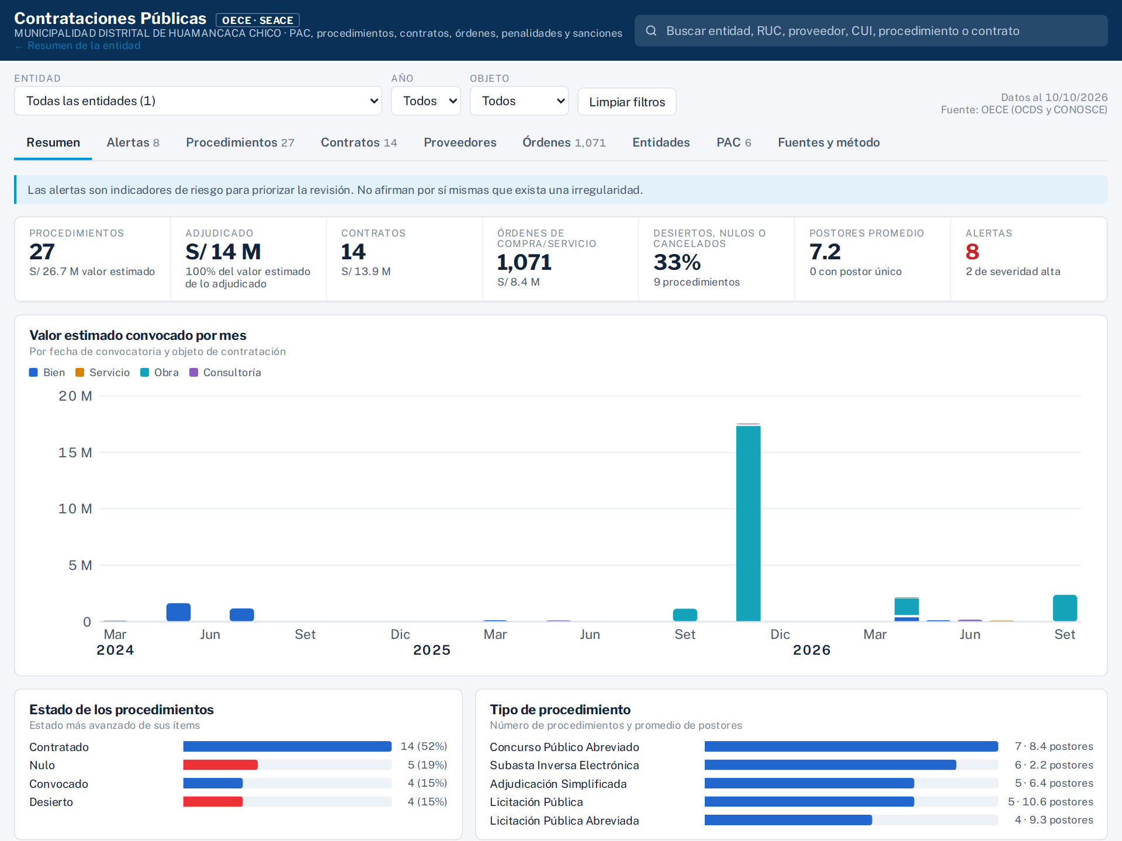The height and width of the screenshot is (841, 1122).
Task: Click the Desiertos 33% card value
Action: click(x=677, y=262)
